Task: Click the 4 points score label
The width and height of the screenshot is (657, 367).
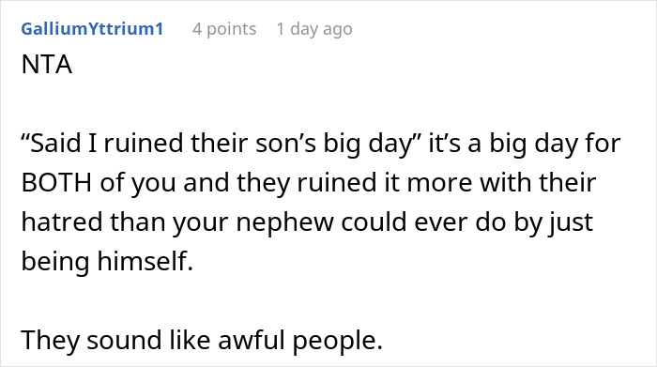Action: 224,29
